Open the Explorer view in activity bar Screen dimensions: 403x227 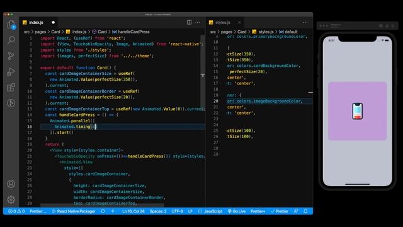tap(11, 25)
